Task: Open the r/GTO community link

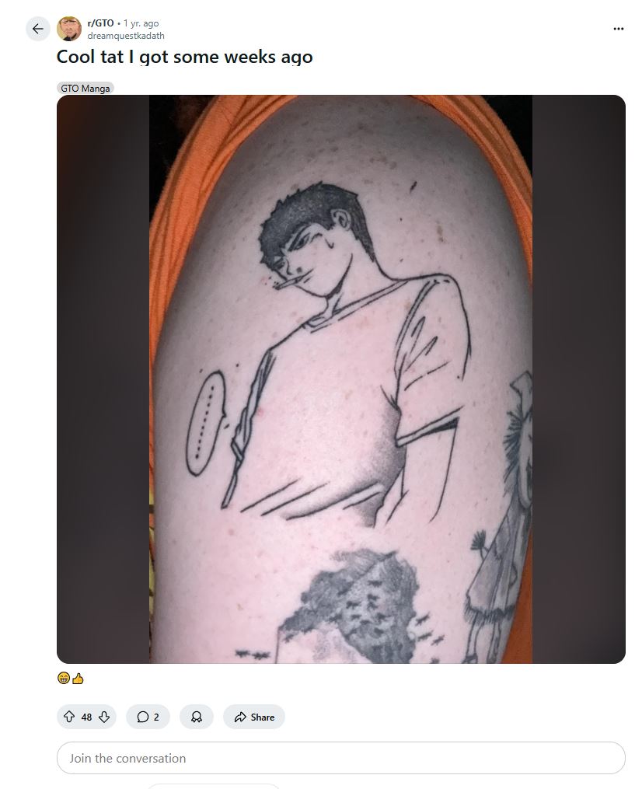Action: [x=100, y=23]
